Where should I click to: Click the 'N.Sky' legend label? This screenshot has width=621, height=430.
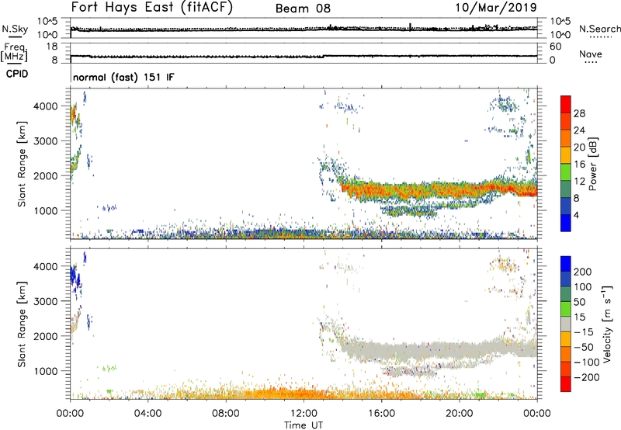(x=15, y=29)
